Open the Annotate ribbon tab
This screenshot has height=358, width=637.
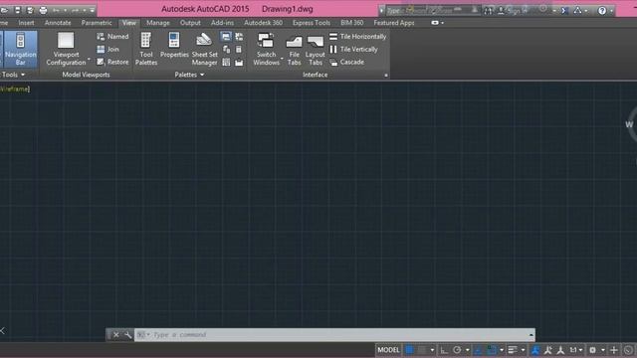point(58,23)
